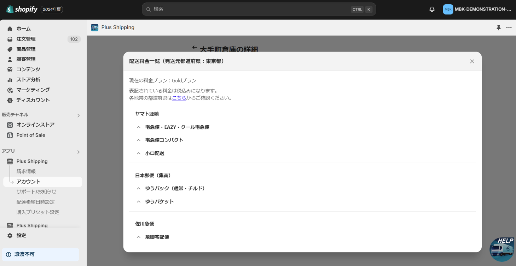Click the オンラインストア storefront icon
The width and height of the screenshot is (516, 266).
coord(10,125)
